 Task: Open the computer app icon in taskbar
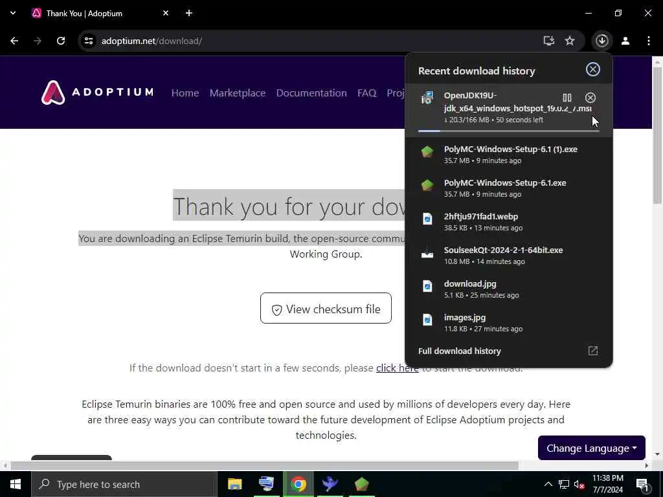click(266, 484)
